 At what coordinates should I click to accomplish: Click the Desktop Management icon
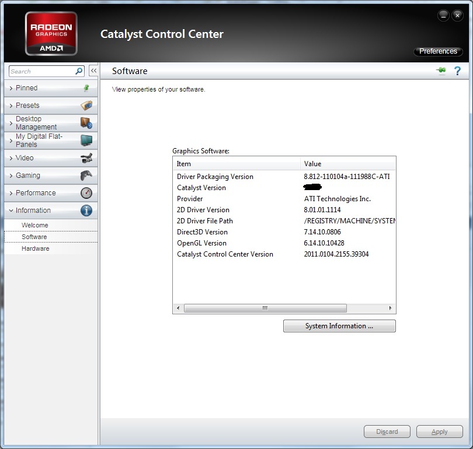coord(86,123)
